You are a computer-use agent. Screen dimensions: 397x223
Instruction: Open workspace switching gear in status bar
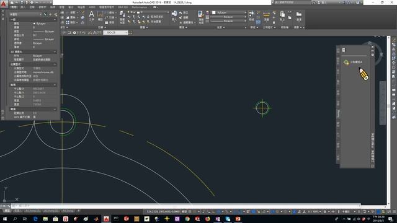325,212
